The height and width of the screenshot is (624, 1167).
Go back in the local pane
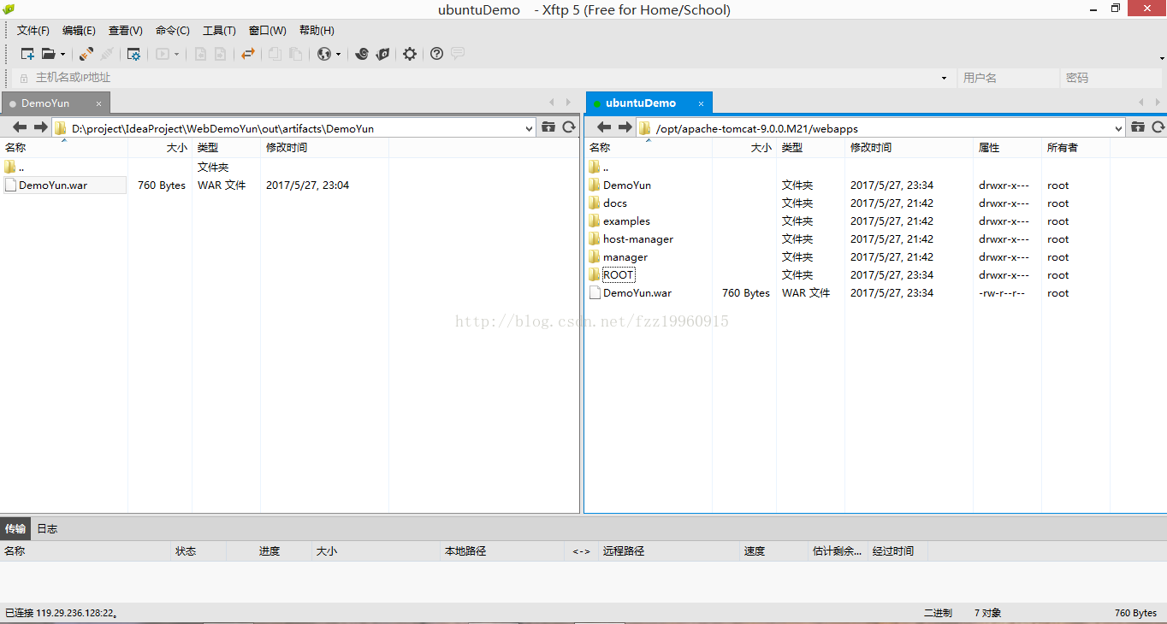click(19, 127)
